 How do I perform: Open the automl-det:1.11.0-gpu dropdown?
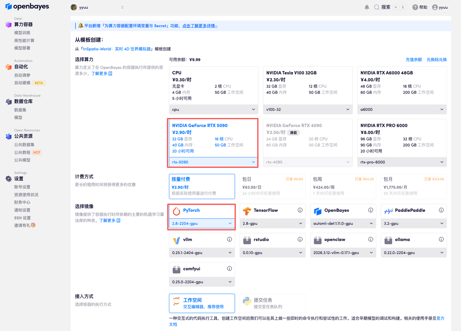[343, 223]
